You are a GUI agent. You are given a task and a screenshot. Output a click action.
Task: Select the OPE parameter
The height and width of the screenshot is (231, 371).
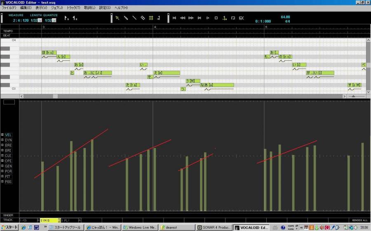pyautogui.click(x=8, y=161)
